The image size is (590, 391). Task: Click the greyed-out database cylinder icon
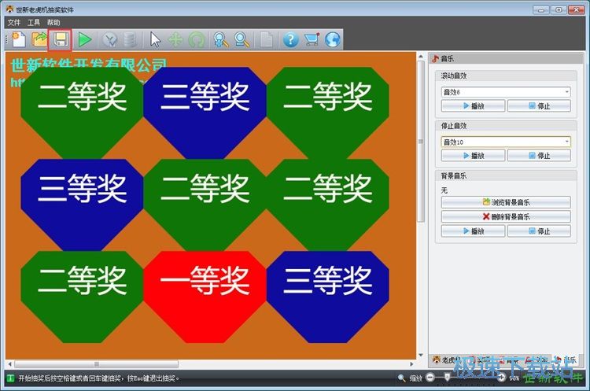point(130,39)
